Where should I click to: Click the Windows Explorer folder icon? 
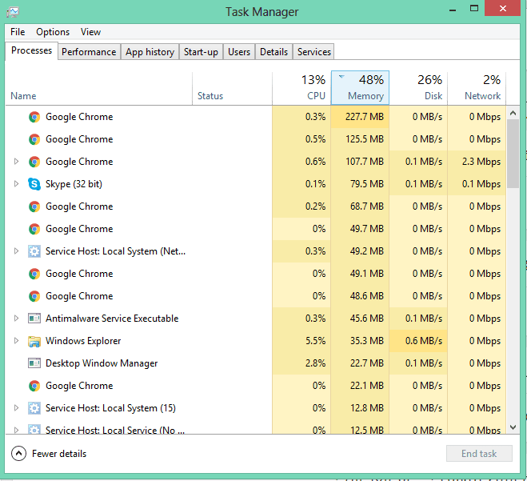pyautogui.click(x=34, y=341)
